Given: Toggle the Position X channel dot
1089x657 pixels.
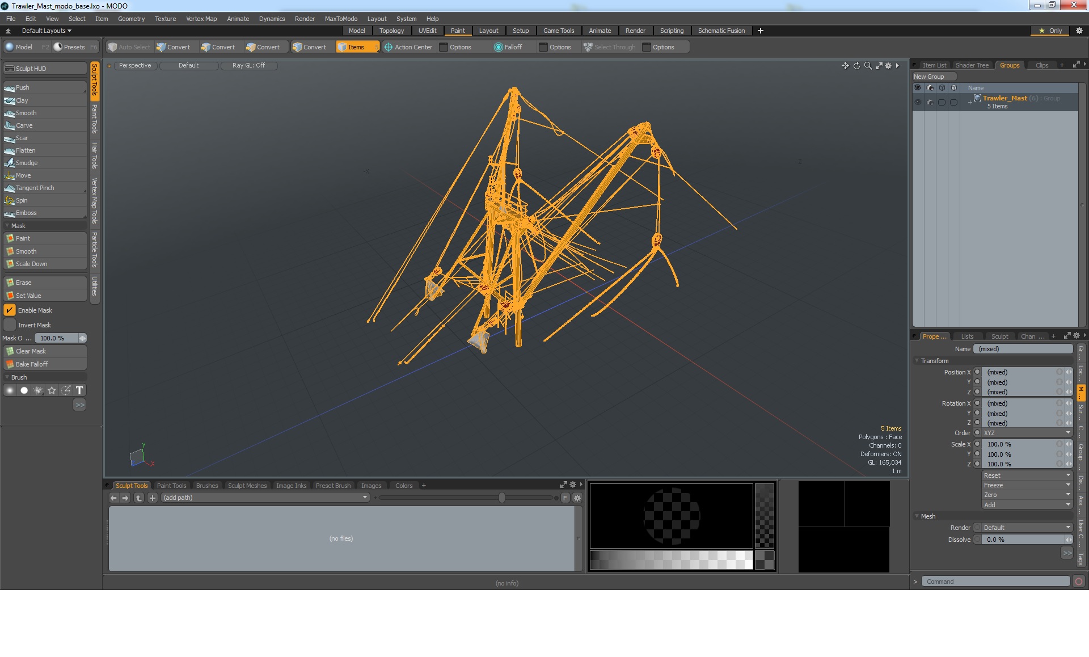Looking at the screenshot, I should point(977,372).
